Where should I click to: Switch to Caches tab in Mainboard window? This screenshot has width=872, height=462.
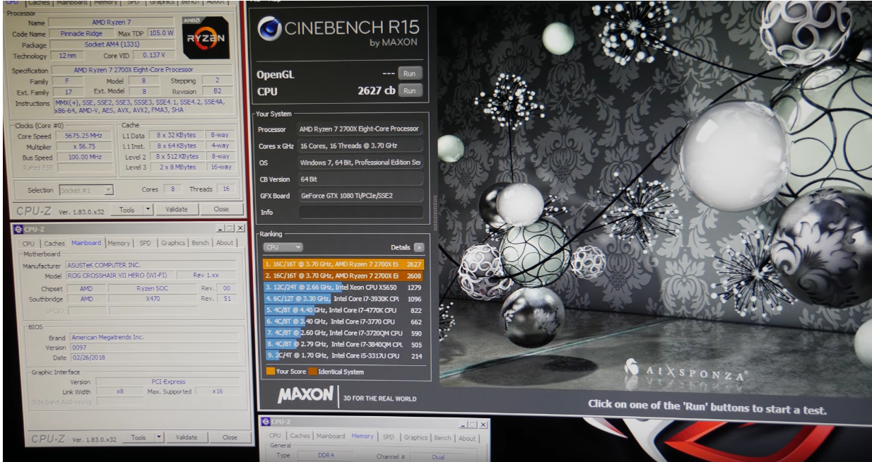(54, 243)
